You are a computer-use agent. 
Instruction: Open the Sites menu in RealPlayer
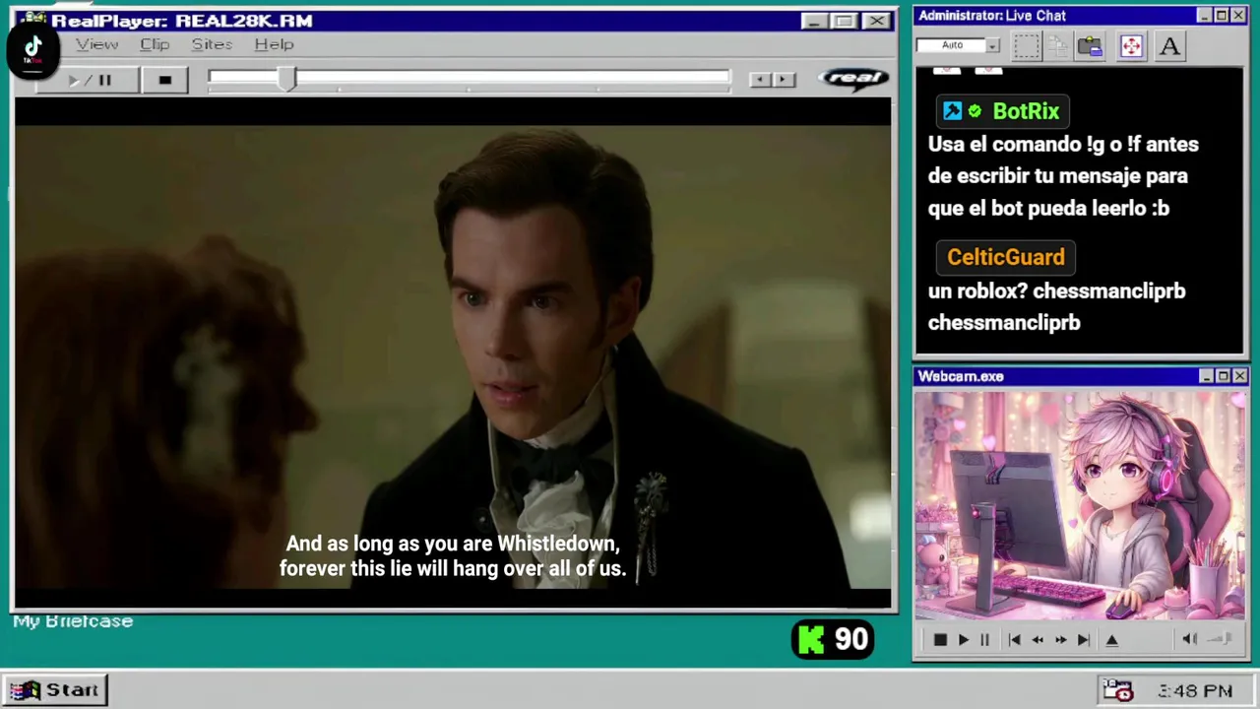(212, 44)
